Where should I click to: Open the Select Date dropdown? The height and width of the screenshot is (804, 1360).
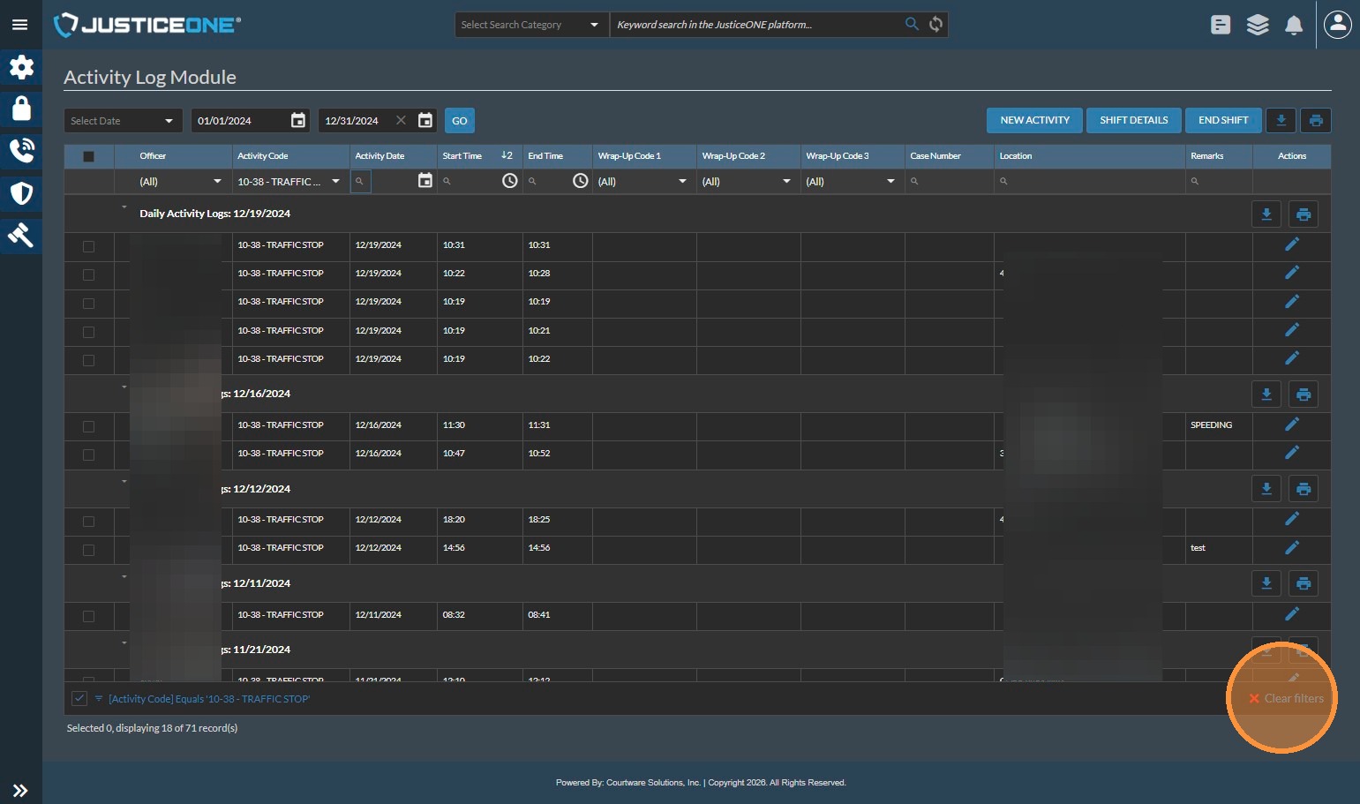(123, 121)
